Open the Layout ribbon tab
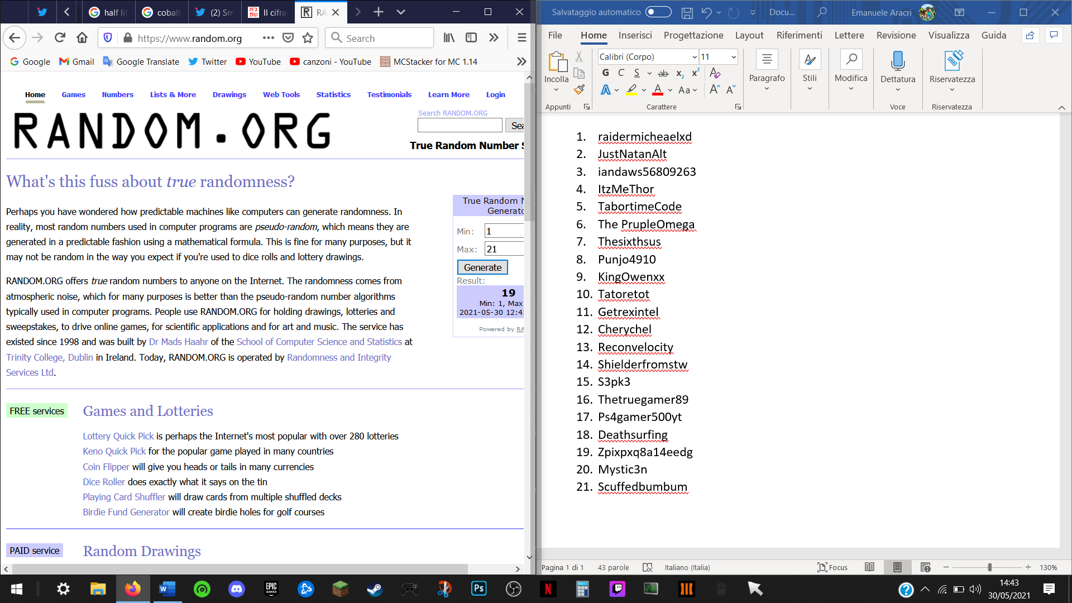 coord(749,35)
